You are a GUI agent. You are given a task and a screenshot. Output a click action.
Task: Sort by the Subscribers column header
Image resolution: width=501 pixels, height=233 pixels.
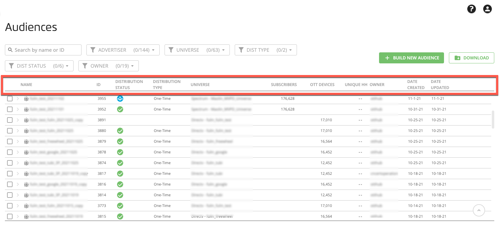284,85
